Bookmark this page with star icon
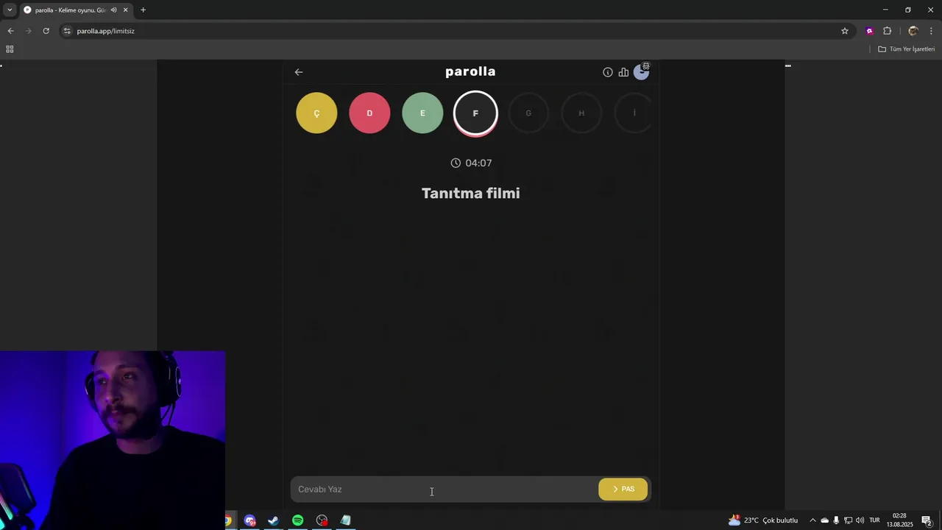This screenshot has height=530, width=942. tap(845, 31)
